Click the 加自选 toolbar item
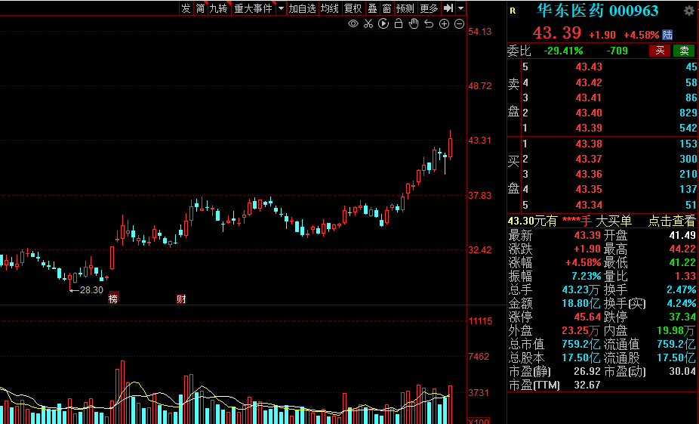 click(x=302, y=8)
